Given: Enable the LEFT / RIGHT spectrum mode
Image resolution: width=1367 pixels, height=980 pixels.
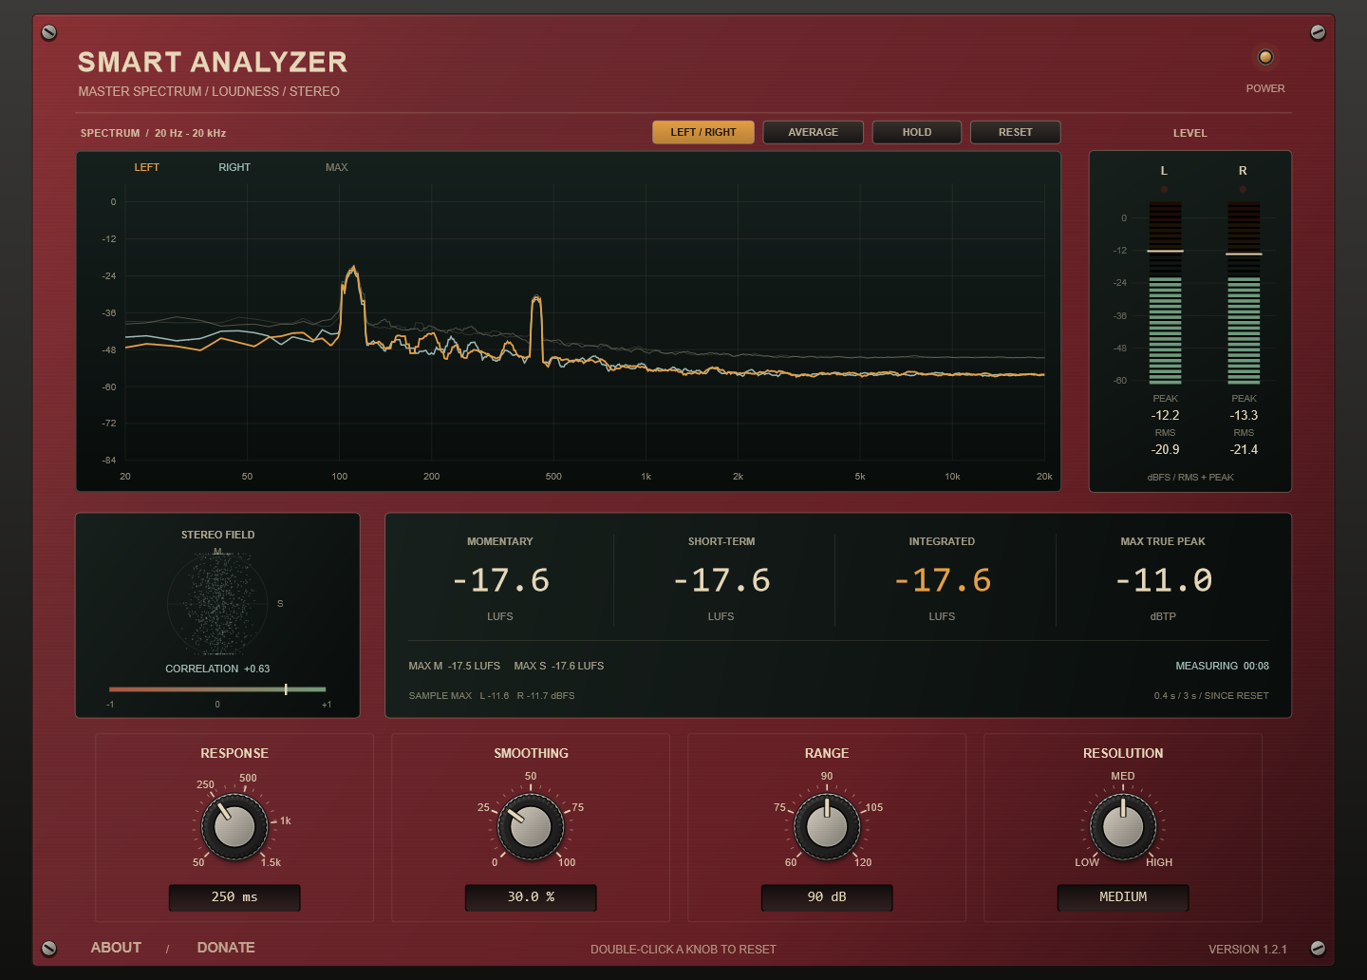Looking at the screenshot, I should (703, 132).
